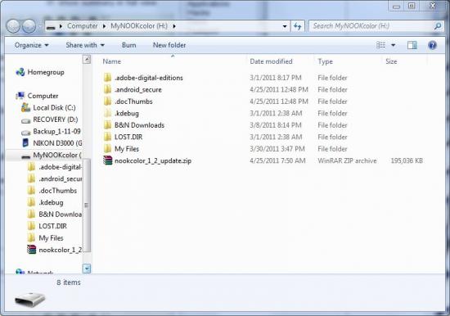Open the Organize menu
Image resolution: width=450 pixels, height=316 pixels.
pyautogui.click(x=32, y=45)
